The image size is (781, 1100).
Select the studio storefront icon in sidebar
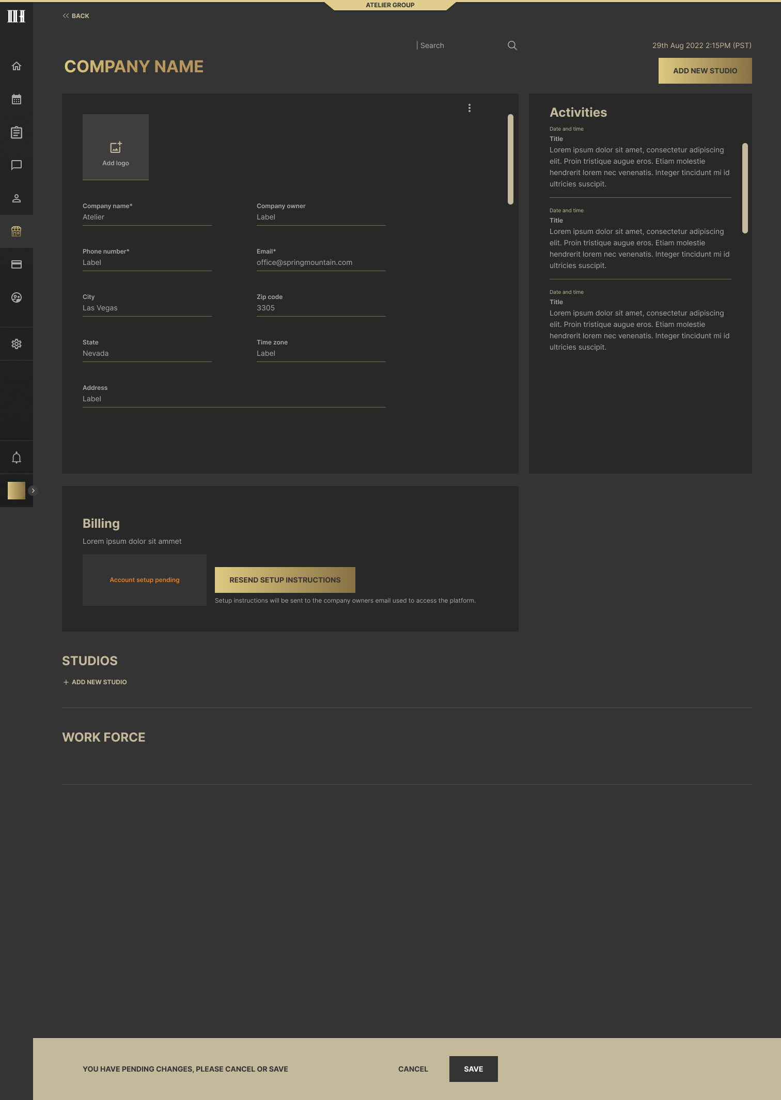click(x=17, y=231)
